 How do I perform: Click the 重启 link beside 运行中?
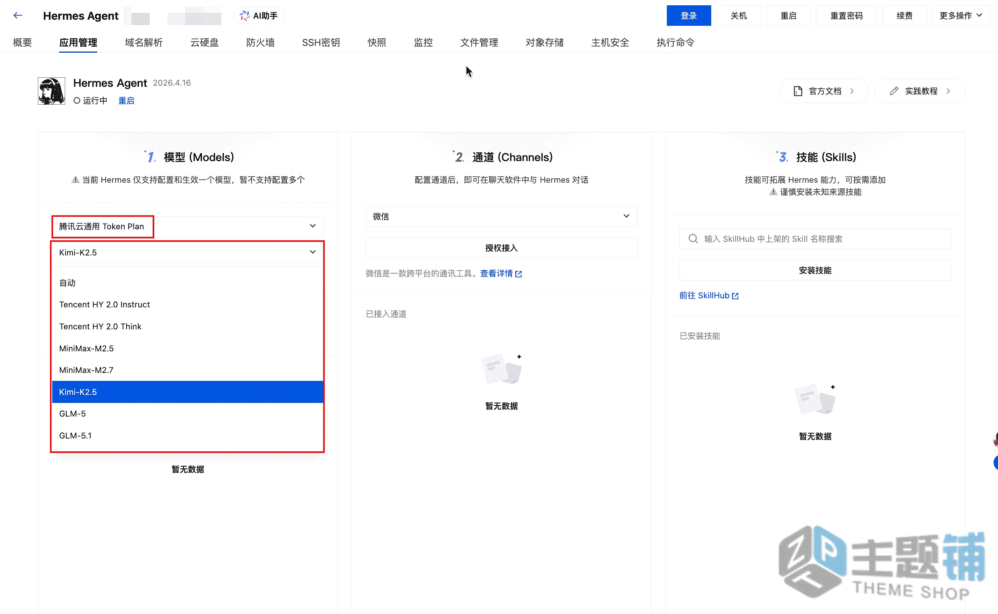[126, 100]
